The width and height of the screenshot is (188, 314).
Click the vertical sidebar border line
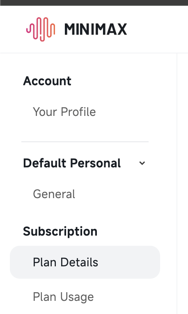tap(177, 183)
